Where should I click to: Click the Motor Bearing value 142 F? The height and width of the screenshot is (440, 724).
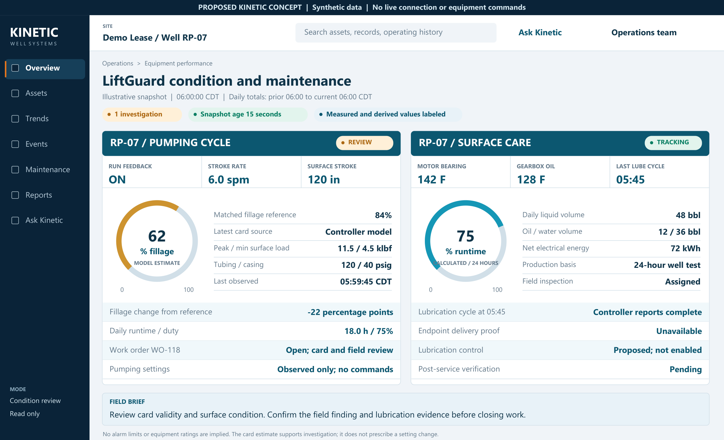click(431, 180)
